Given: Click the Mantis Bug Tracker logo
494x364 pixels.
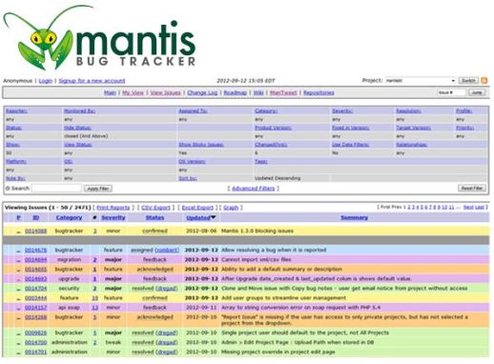Looking at the screenshot, I should (x=99, y=38).
